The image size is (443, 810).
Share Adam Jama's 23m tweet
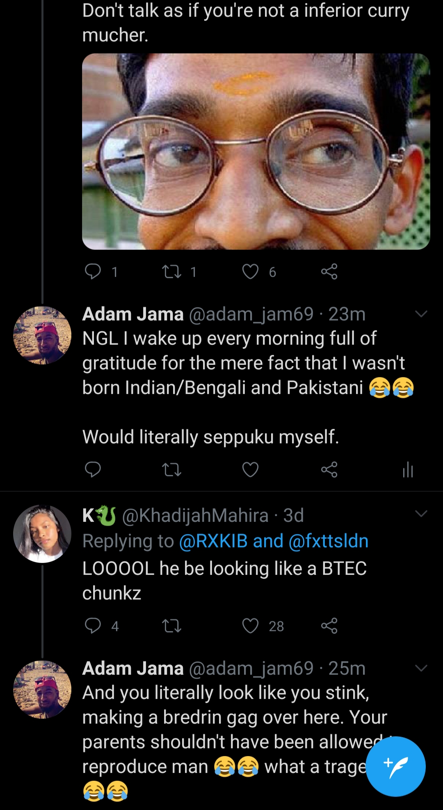[329, 469]
